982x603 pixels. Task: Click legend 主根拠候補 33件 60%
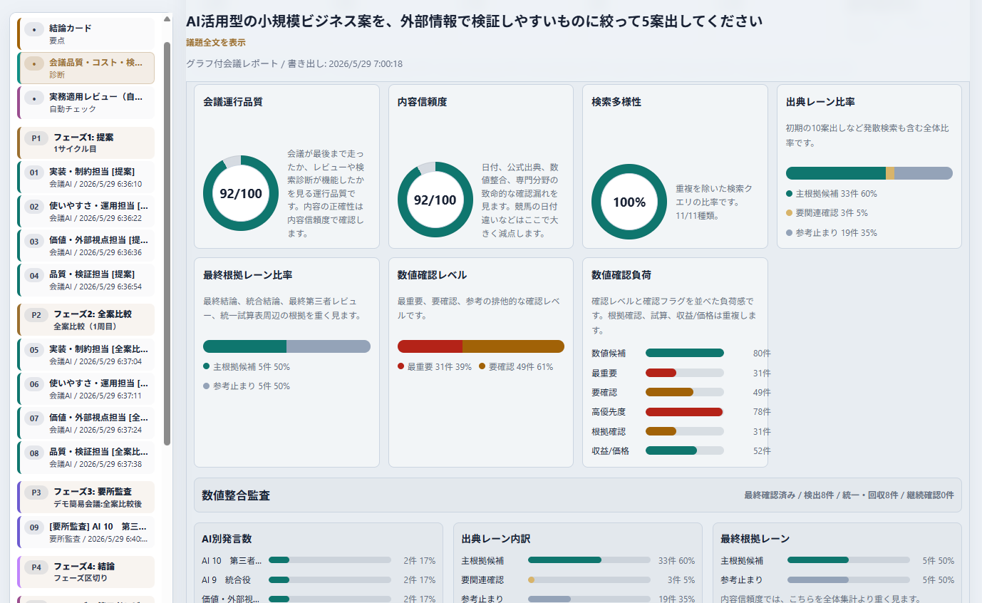click(x=832, y=193)
